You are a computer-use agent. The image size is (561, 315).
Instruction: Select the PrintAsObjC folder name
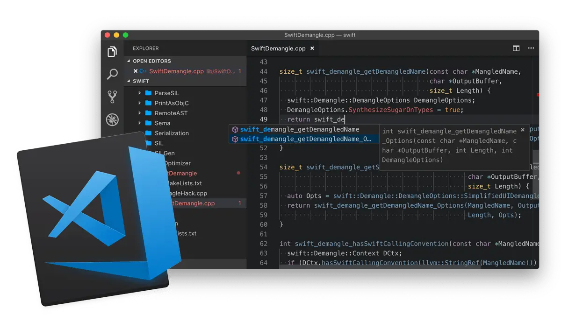point(172,103)
